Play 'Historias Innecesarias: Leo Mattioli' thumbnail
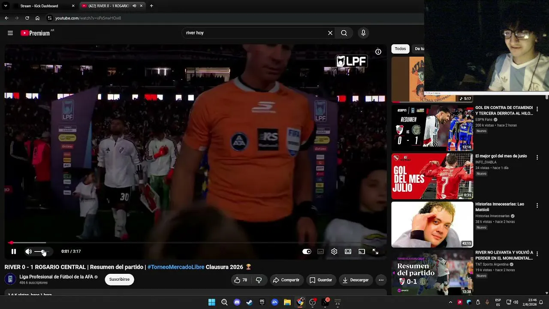The image size is (549, 309). 432,224
